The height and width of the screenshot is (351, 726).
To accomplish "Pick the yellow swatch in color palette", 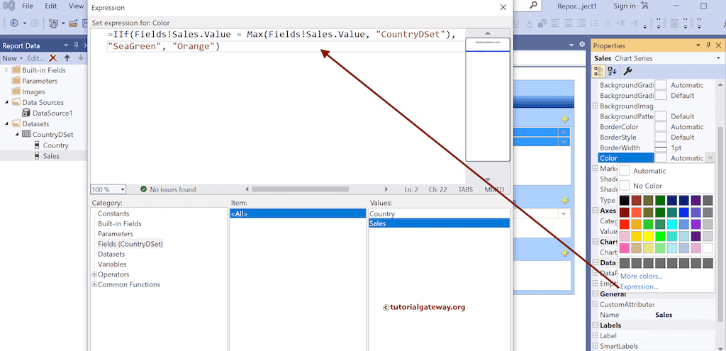I will point(648,236).
